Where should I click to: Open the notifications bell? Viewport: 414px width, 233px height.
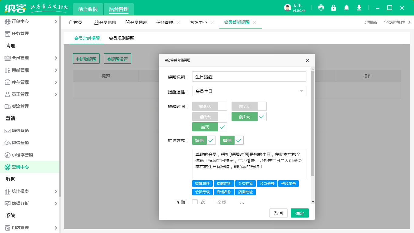[x=346, y=8]
